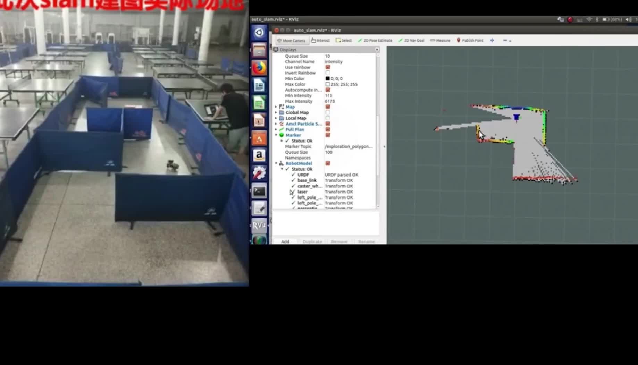Viewport: 638px width, 365px height.
Task: Click the Map display icon
Action: 282,107
